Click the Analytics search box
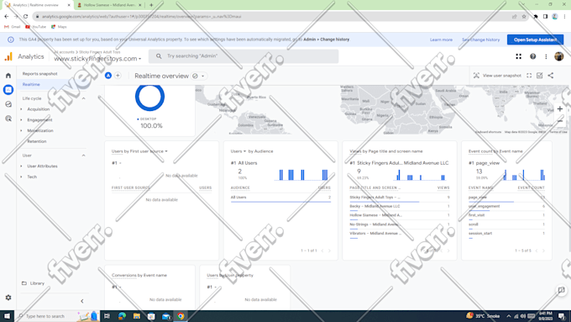The width and height of the screenshot is (571, 322). (x=244, y=56)
